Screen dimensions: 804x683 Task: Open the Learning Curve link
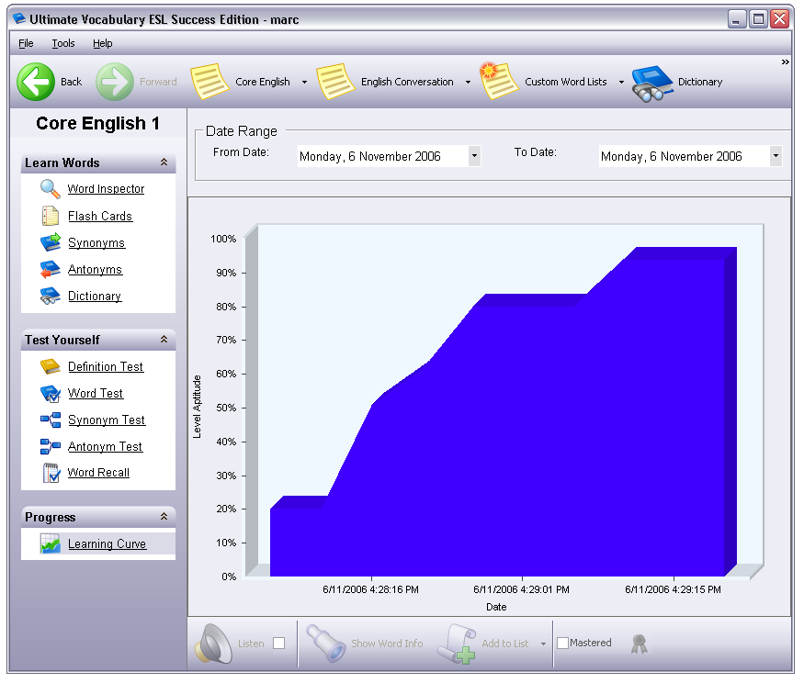point(108,544)
